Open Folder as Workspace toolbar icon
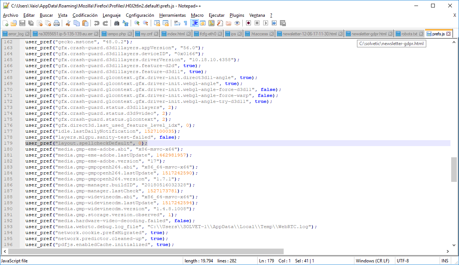The height and width of the screenshot is (265, 459). (x=229, y=23)
